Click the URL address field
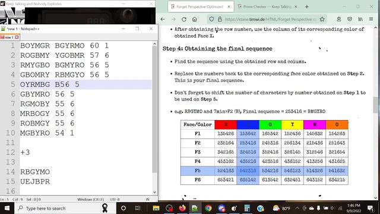Viewport: 380px width, 214px height. pyautogui.click(x=271, y=19)
